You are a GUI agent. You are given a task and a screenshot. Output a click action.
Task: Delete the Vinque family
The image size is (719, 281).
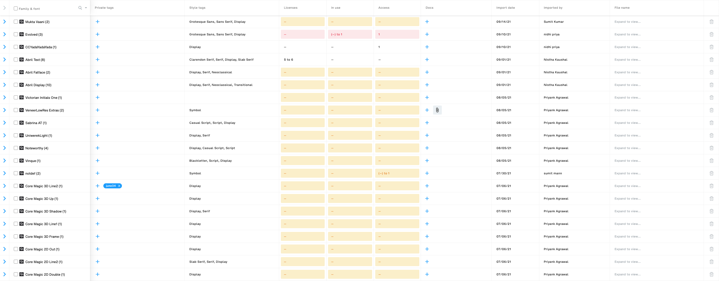click(711, 161)
